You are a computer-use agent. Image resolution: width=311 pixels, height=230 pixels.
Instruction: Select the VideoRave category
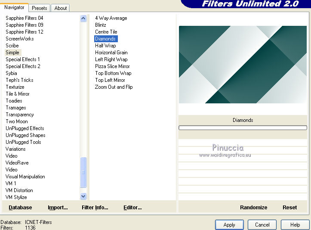tap(17, 163)
